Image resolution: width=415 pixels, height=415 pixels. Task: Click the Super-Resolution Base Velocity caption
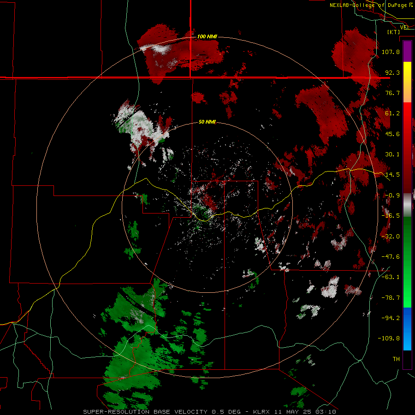(x=210, y=412)
